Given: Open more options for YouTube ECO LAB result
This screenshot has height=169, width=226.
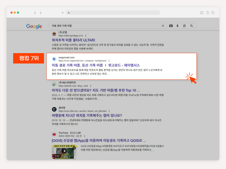Looking at the screenshot, I should coord(84,136).
